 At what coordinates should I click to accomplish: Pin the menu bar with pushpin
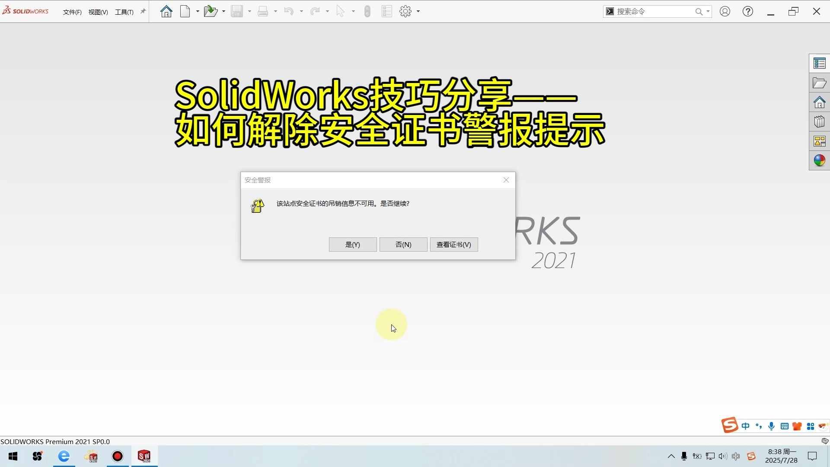(x=143, y=11)
